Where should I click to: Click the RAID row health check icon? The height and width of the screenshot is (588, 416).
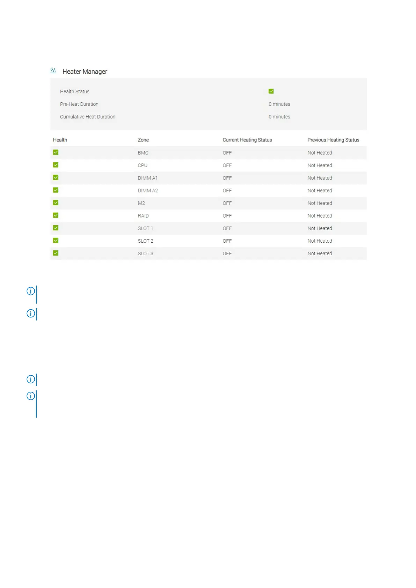click(x=56, y=215)
